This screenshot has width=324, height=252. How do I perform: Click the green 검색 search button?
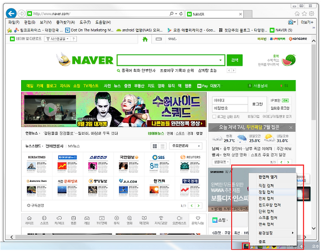(x=234, y=60)
